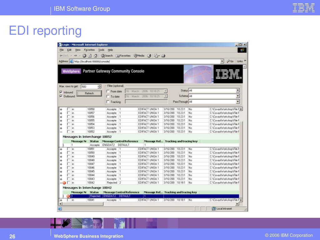Check the checkbox on row 10047
320x240 pixels.
click(x=68, y=164)
